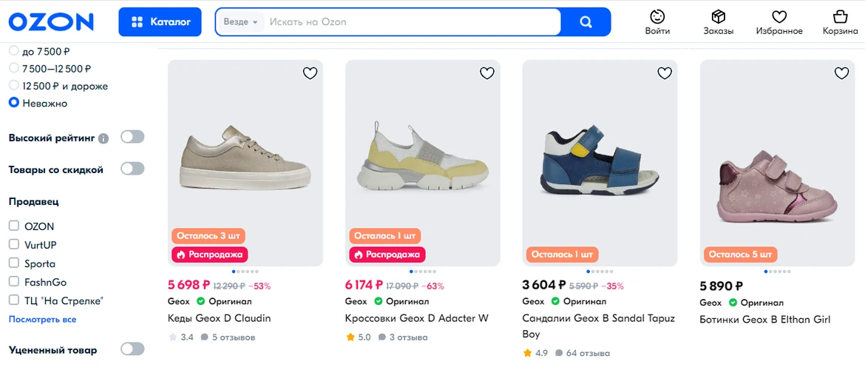Select the 7 500—12 500 ₽ price option
This screenshot has height=370, width=865.
coord(13,68)
